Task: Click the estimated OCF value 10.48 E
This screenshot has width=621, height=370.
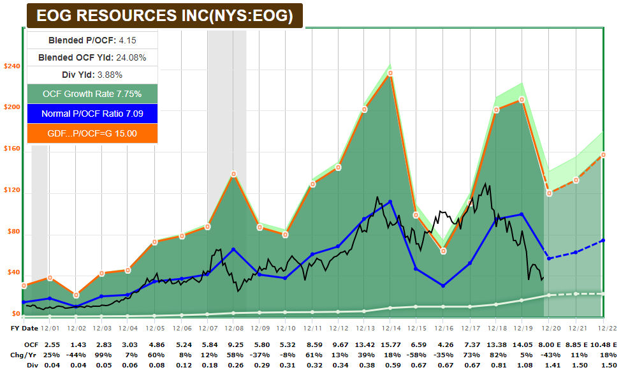Action: (x=604, y=345)
